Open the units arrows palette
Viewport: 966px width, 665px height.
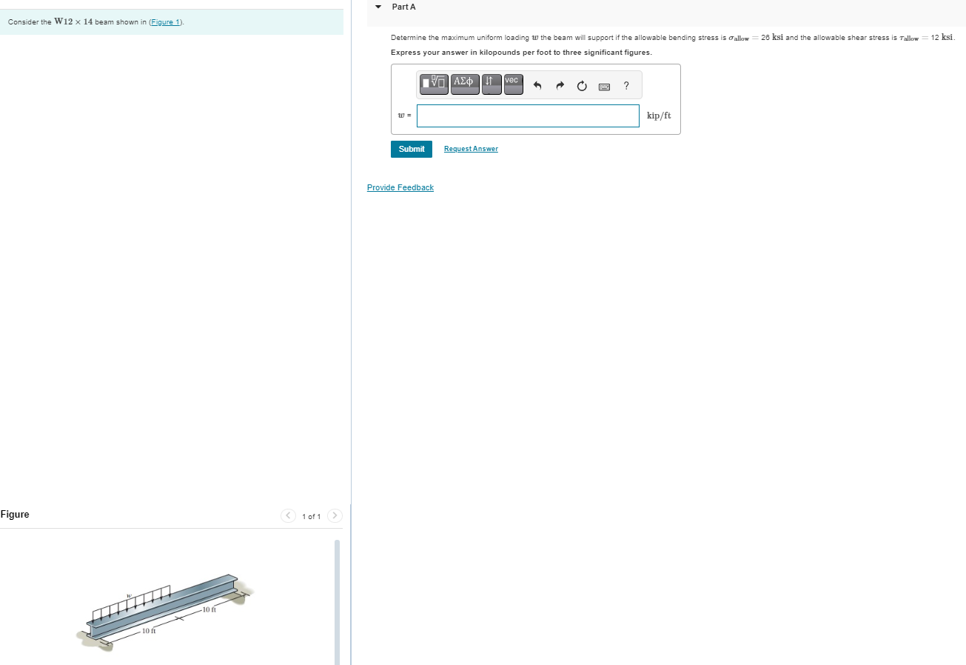coord(491,84)
